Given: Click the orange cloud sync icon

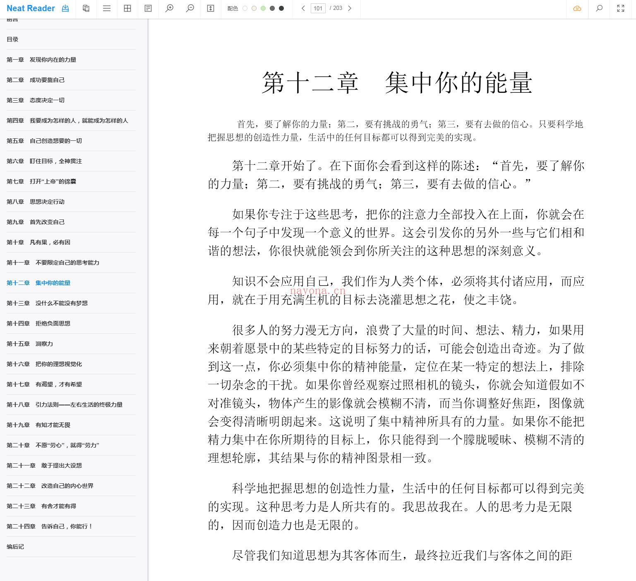Looking at the screenshot, I should (x=577, y=8).
